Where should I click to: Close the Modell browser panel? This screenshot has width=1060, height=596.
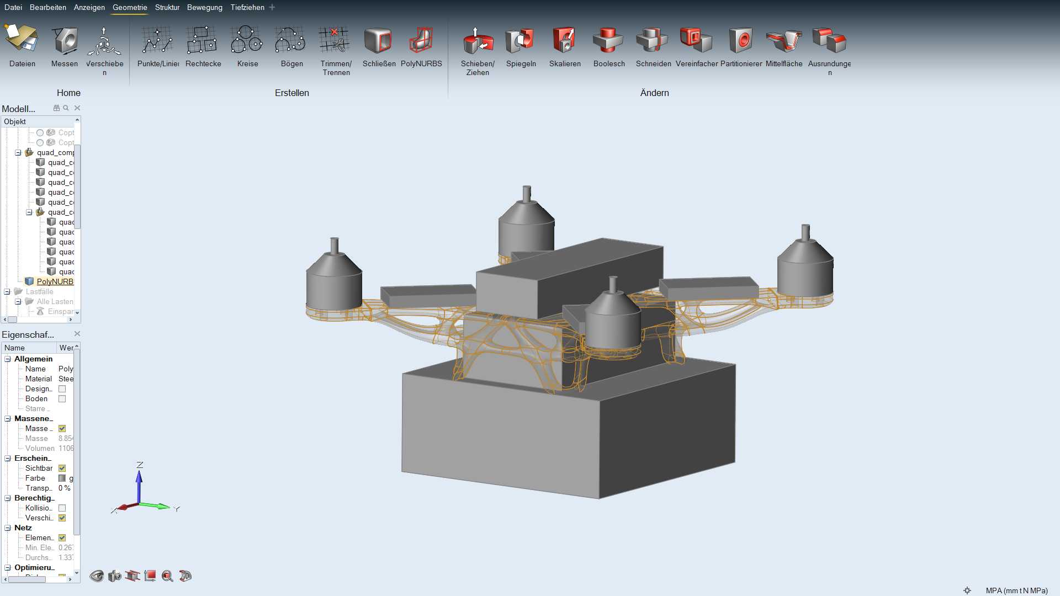pyautogui.click(x=77, y=108)
